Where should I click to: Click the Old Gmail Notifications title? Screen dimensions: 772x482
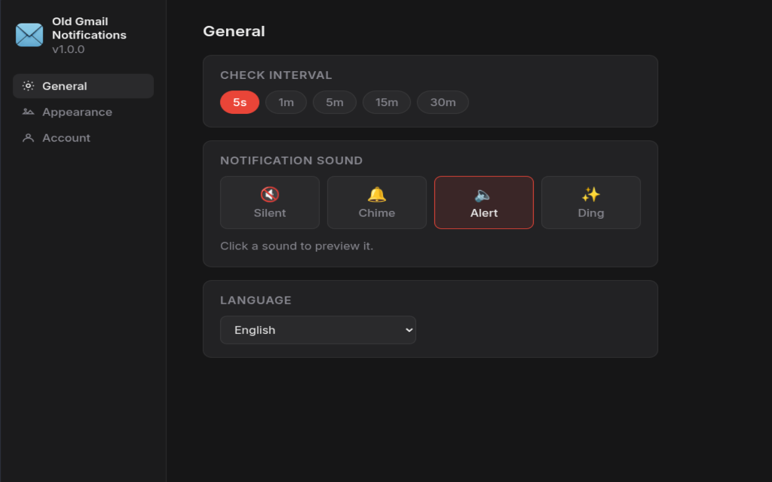tap(89, 28)
